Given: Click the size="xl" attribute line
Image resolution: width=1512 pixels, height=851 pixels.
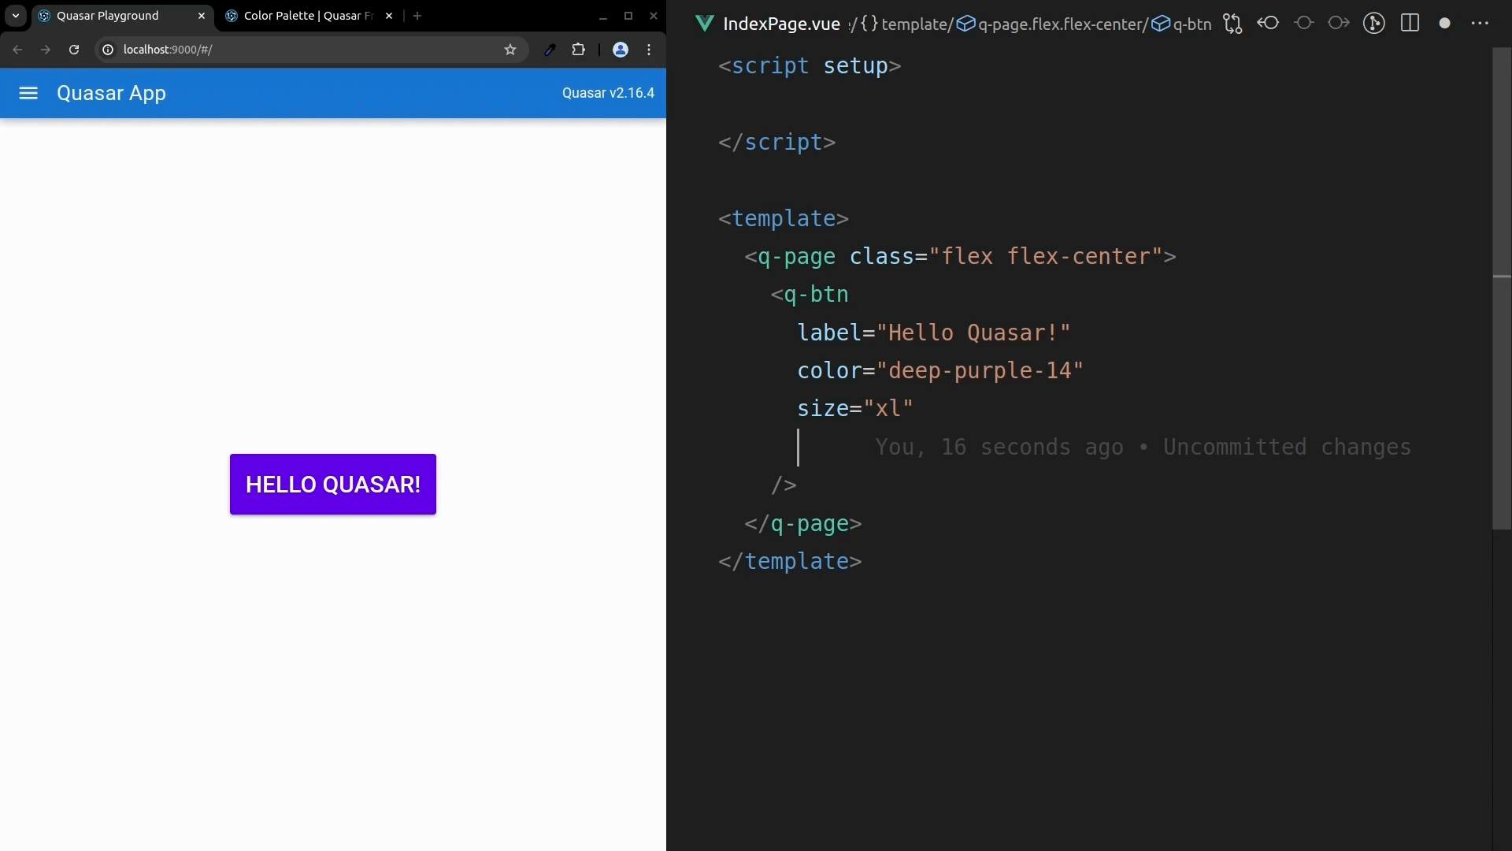Looking at the screenshot, I should (855, 408).
